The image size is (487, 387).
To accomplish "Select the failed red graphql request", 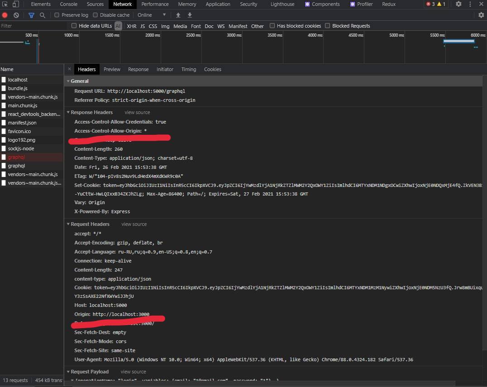I will (x=32, y=157).
